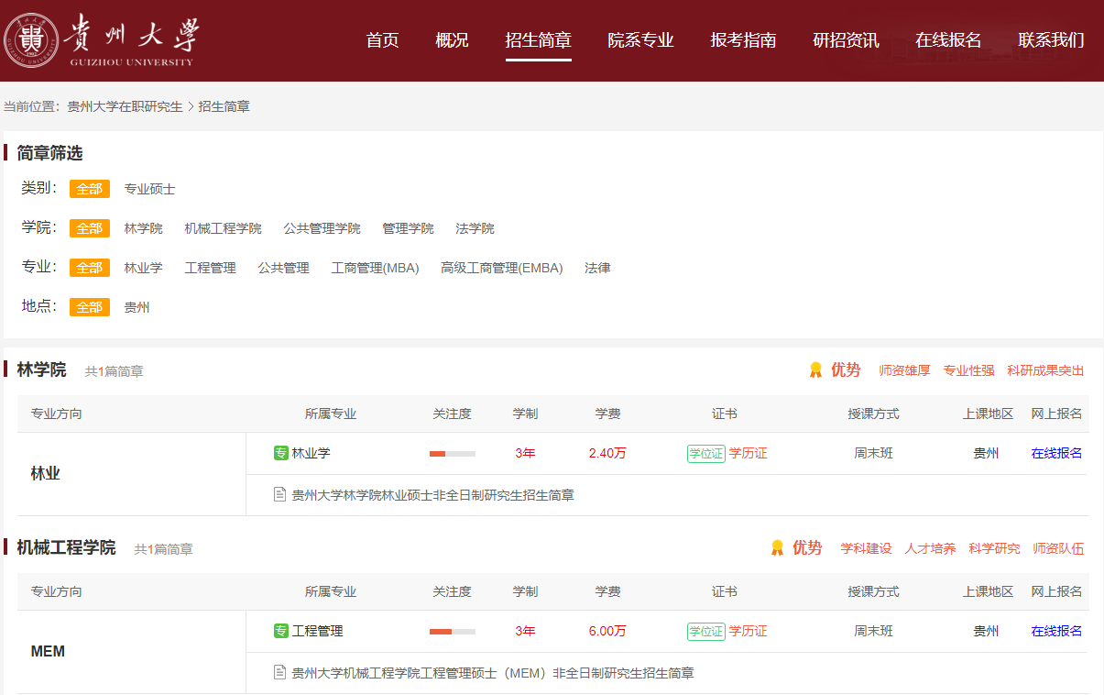Filter college by 管理学院

408,228
